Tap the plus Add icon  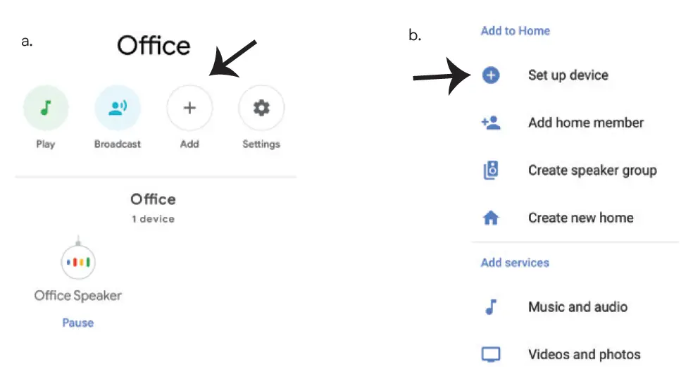(x=189, y=108)
